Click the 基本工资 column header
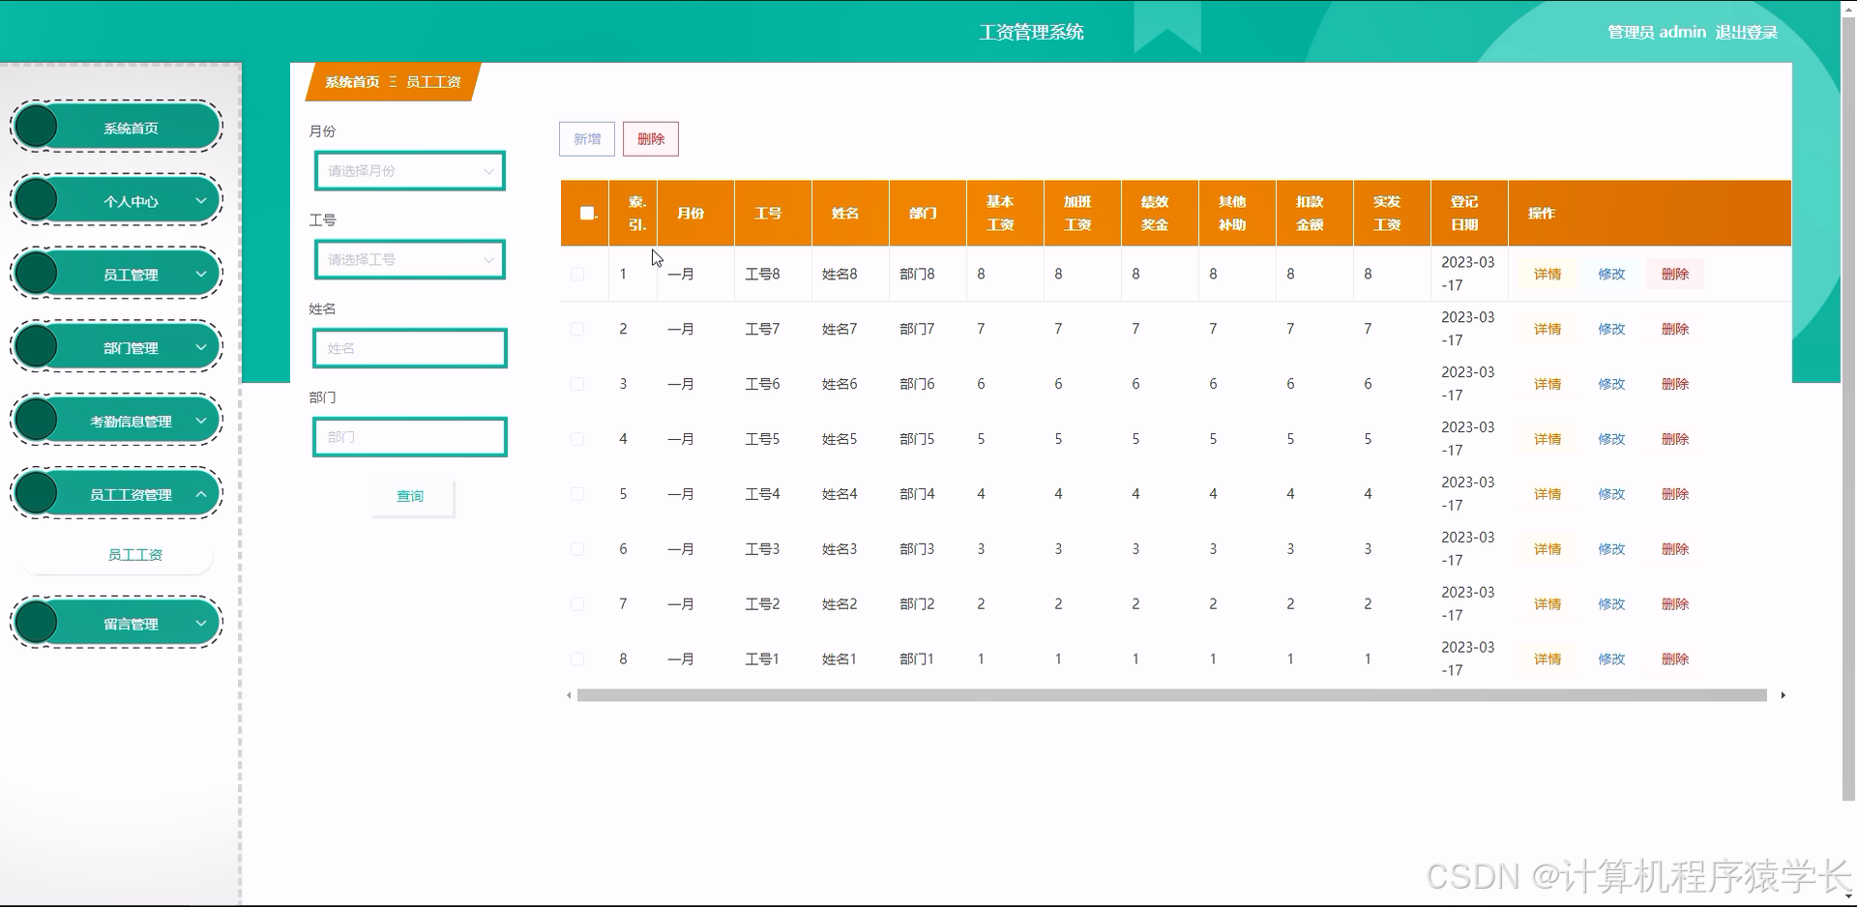This screenshot has width=1857, height=907. (1005, 213)
